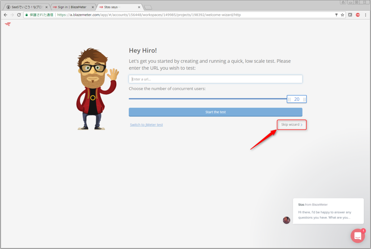371x249 pixels.
Task: Click the browser back arrow
Action: point(5,14)
